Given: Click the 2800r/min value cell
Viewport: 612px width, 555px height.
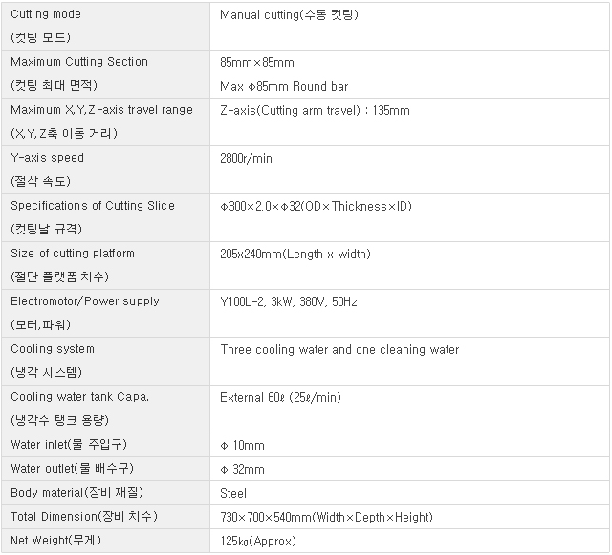Looking at the screenshot, I should (409, 170).
